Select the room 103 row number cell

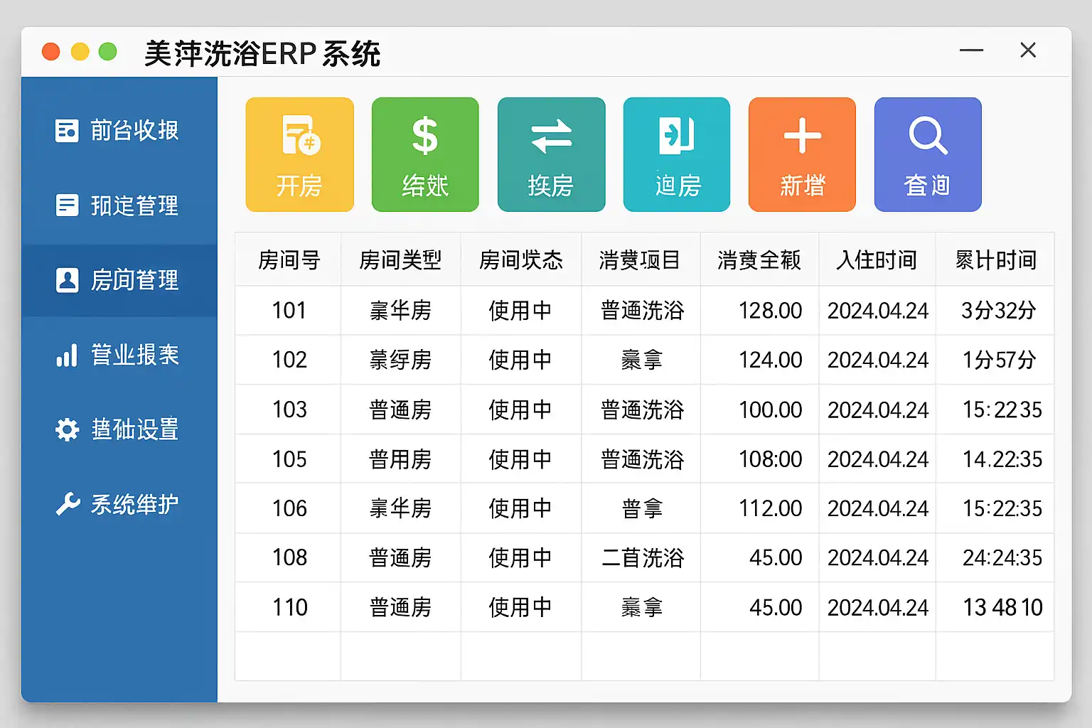coord(289,409)
